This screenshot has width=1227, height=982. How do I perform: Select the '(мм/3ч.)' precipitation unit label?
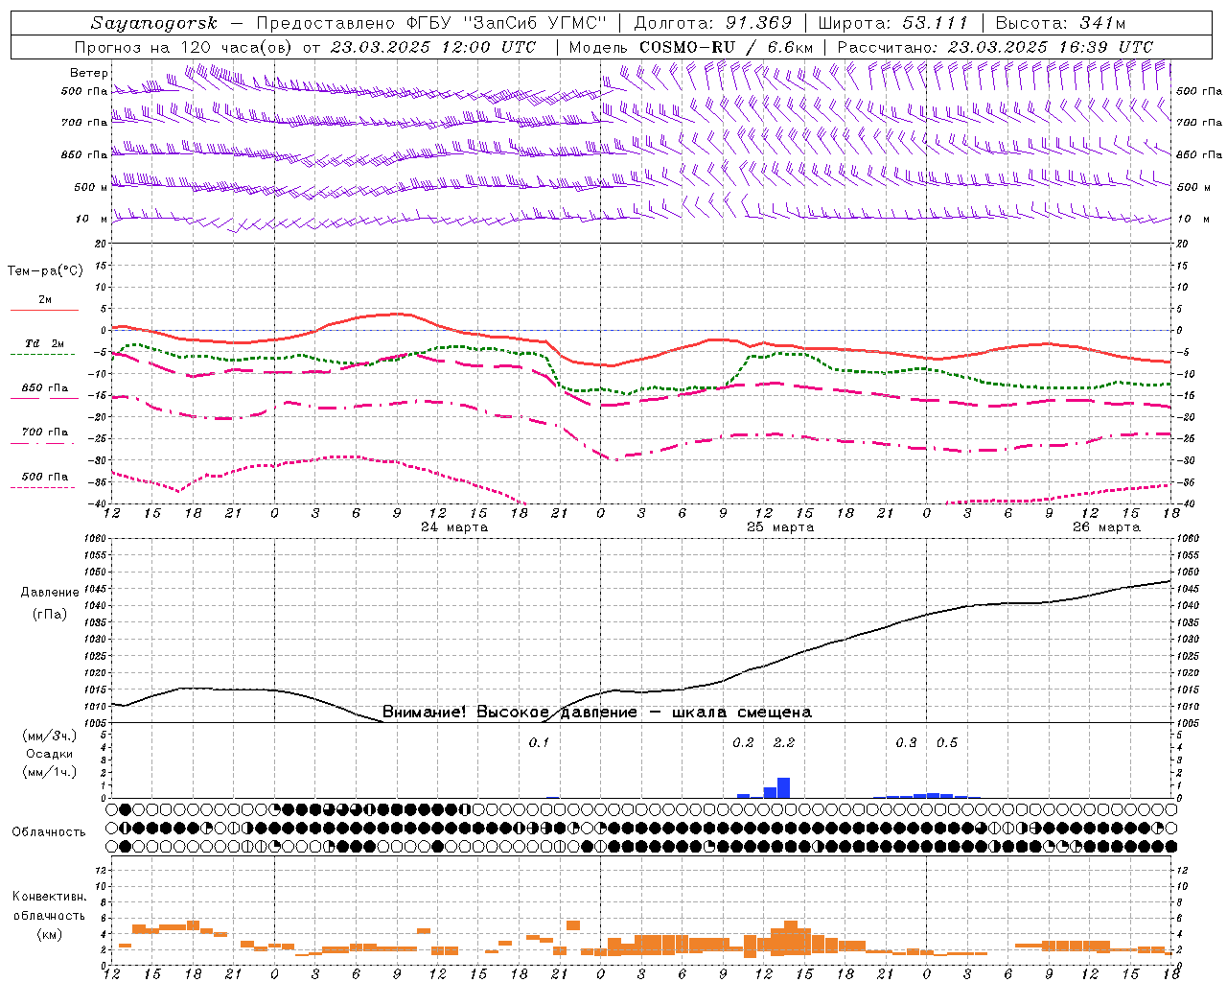(48, 736)
